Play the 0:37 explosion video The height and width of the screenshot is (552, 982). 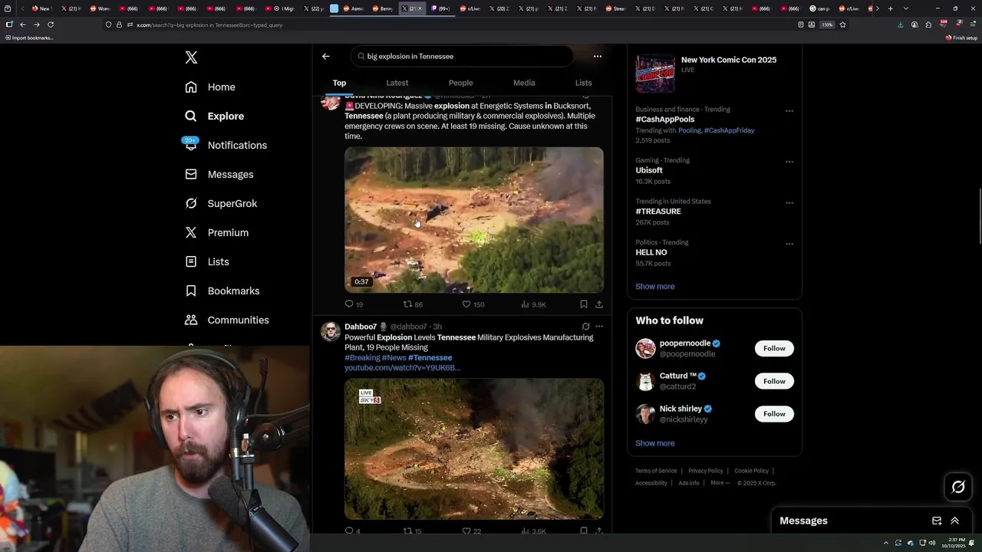(474, 220)
